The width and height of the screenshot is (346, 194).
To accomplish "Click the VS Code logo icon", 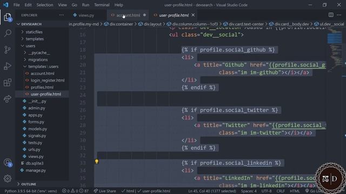I will pyautogui.click(x=5, y=5).
